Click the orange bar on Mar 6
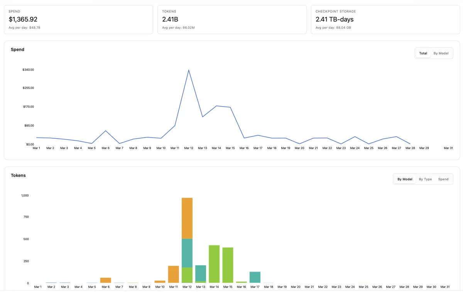Image resolution: width=463 pixels, height=292 pixels. click(105, 280)
